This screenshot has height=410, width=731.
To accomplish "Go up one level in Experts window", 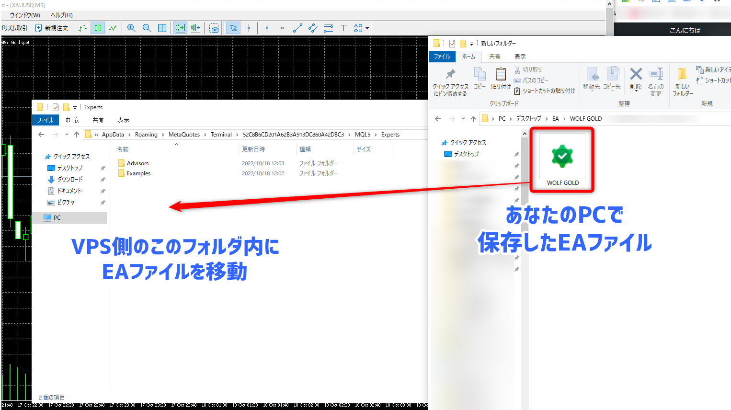I will [77, 135].
